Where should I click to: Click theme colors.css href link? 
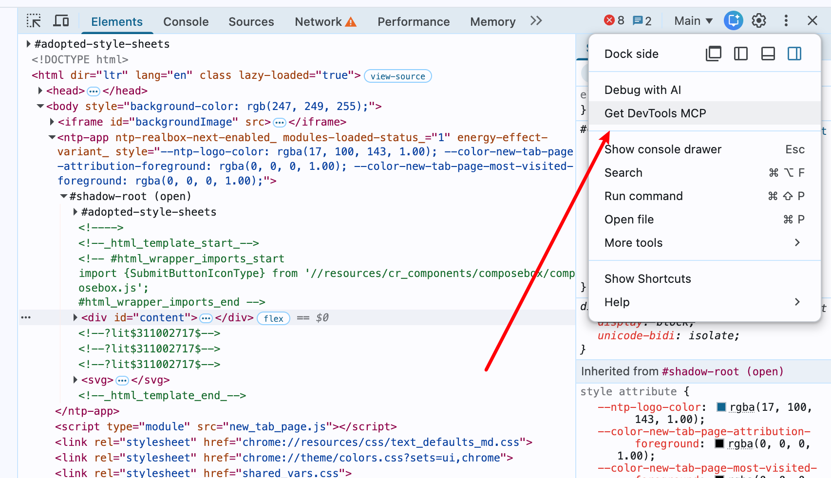(x=371, y=458)
